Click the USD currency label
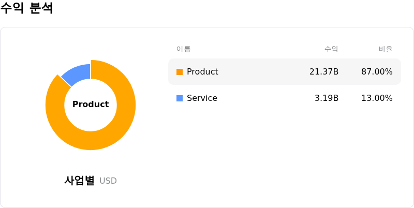 click(x=108, y=181)
